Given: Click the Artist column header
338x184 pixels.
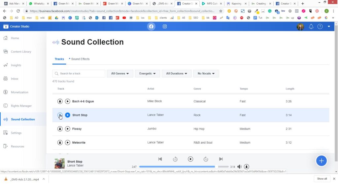Looking at the screenshot, I should [x=151, y=89].
